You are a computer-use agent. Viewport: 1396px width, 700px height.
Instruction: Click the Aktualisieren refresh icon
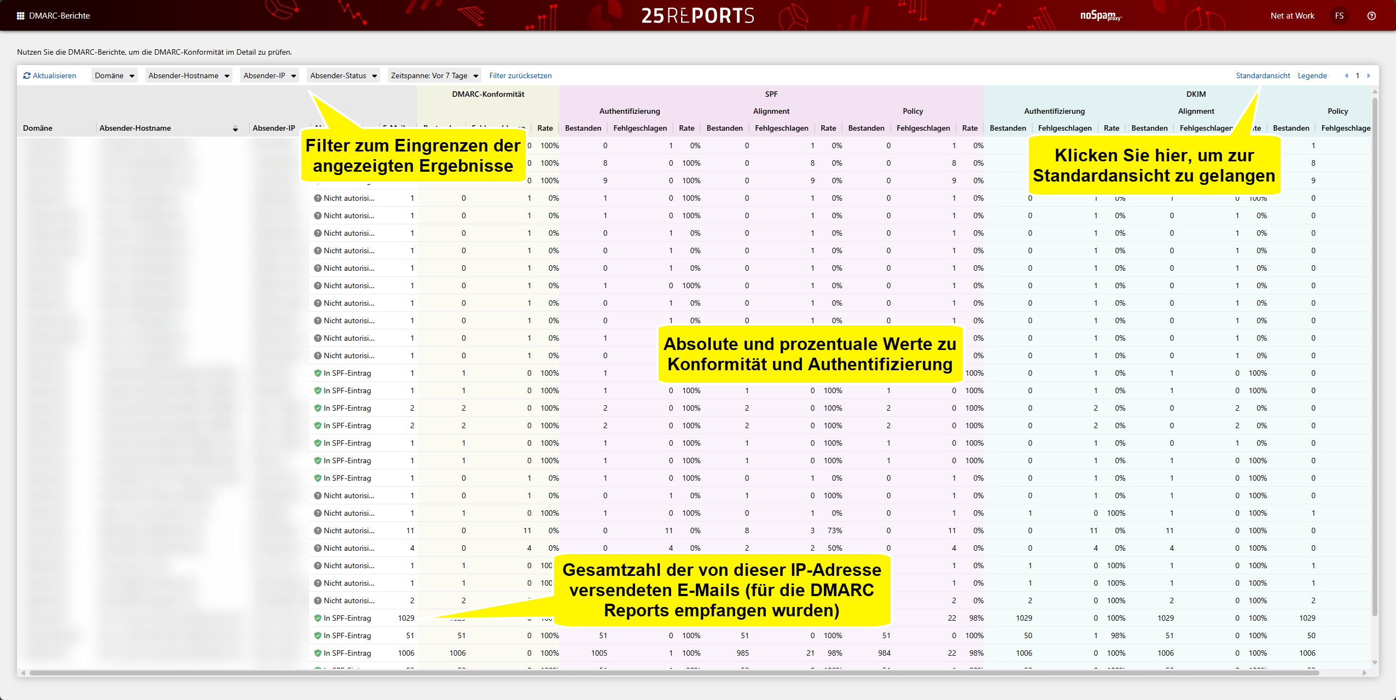[27, 76]
